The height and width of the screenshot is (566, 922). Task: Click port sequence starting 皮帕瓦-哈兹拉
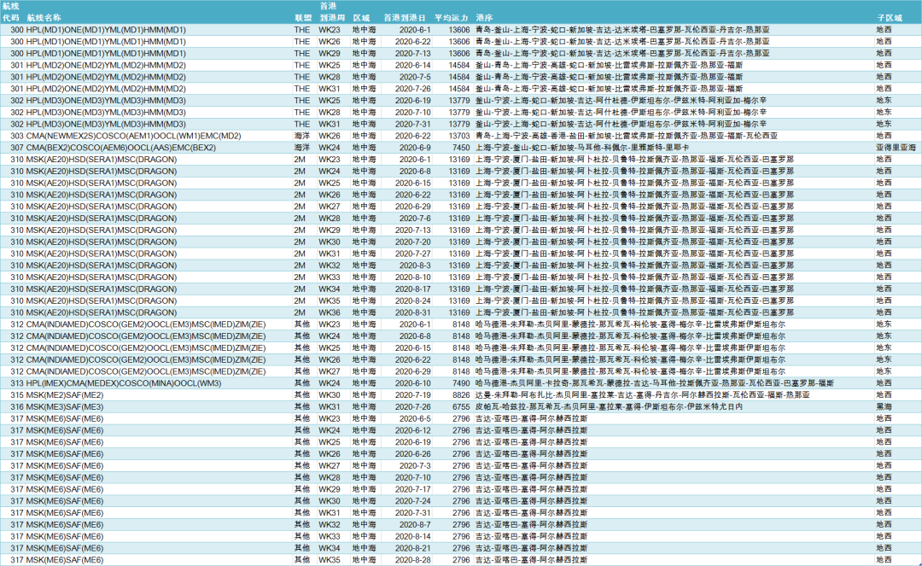610,406
